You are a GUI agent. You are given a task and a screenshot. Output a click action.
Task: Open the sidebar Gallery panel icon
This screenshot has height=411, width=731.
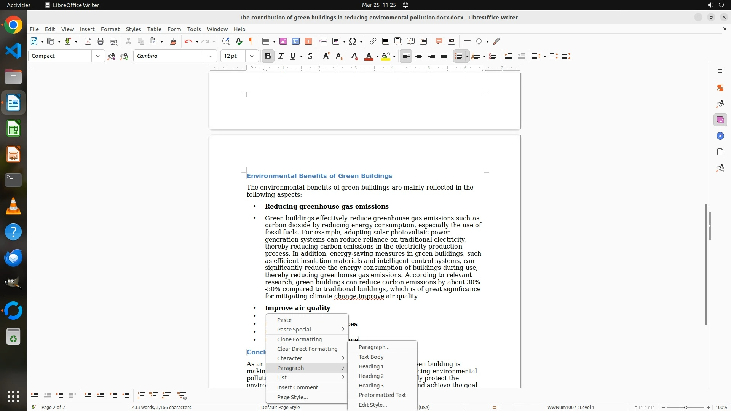[x=720, y=120]
